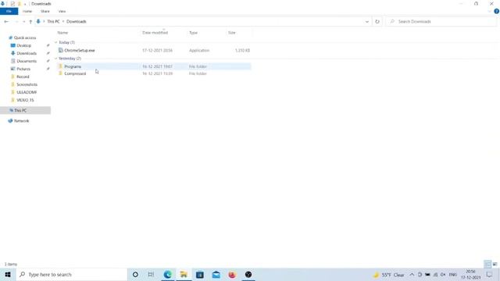The height and width of the screenshot is (281, 500).
Task: Select Downloads in the address breadcrumb
Action: (x=77, y=21)
